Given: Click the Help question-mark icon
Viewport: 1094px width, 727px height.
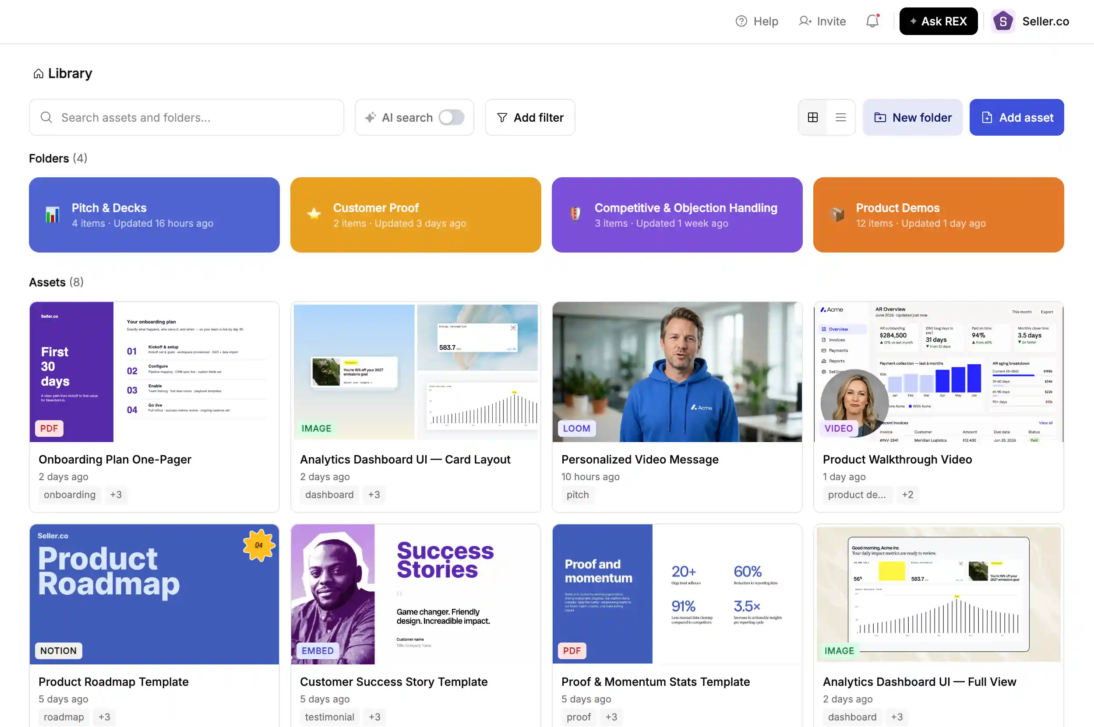Looking at the screenshot, I should 741,21.
